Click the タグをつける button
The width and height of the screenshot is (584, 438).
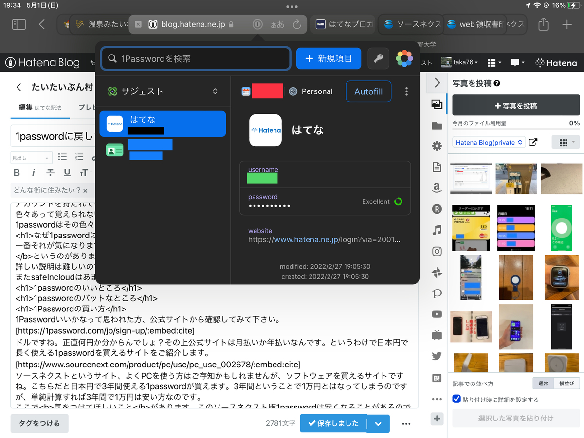pos(39,423)
